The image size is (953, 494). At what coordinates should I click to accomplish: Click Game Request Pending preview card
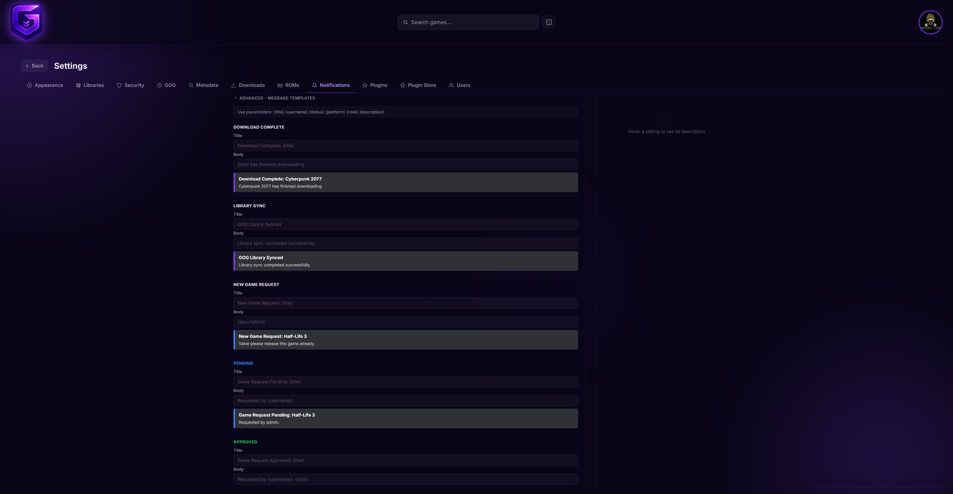406,418
